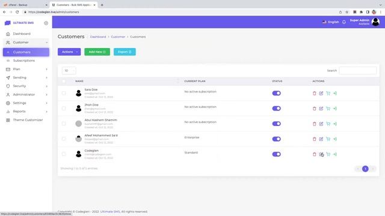The image size is (385, 216).
Task: Toggle status switch for Codeglen
Action: [277, 154]
